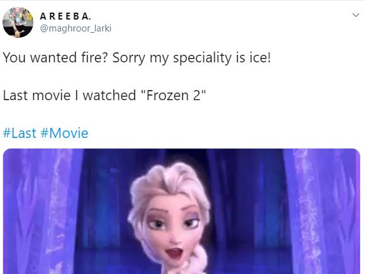The height and width of the screenshot is (274, 365).
Task: Open the #Last hashtag link
Action: [x=20, y=133]
